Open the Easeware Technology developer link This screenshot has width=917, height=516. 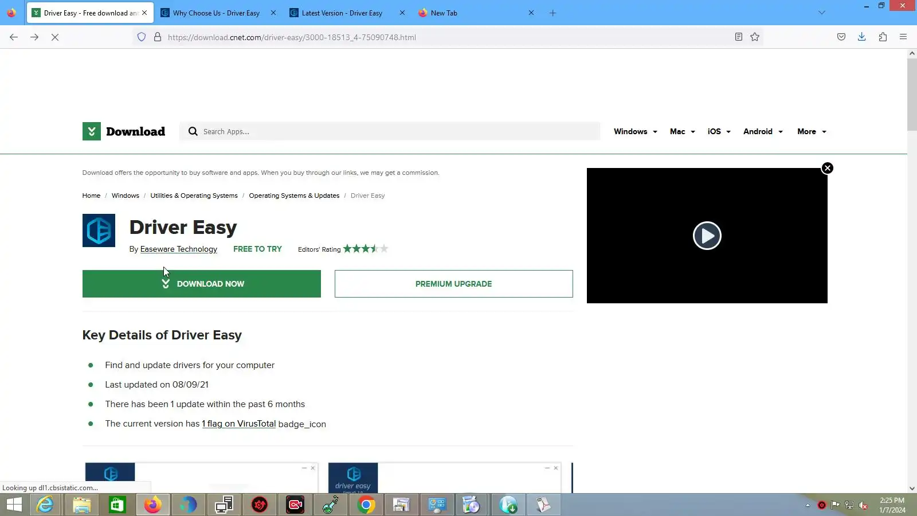click(179, 249)
